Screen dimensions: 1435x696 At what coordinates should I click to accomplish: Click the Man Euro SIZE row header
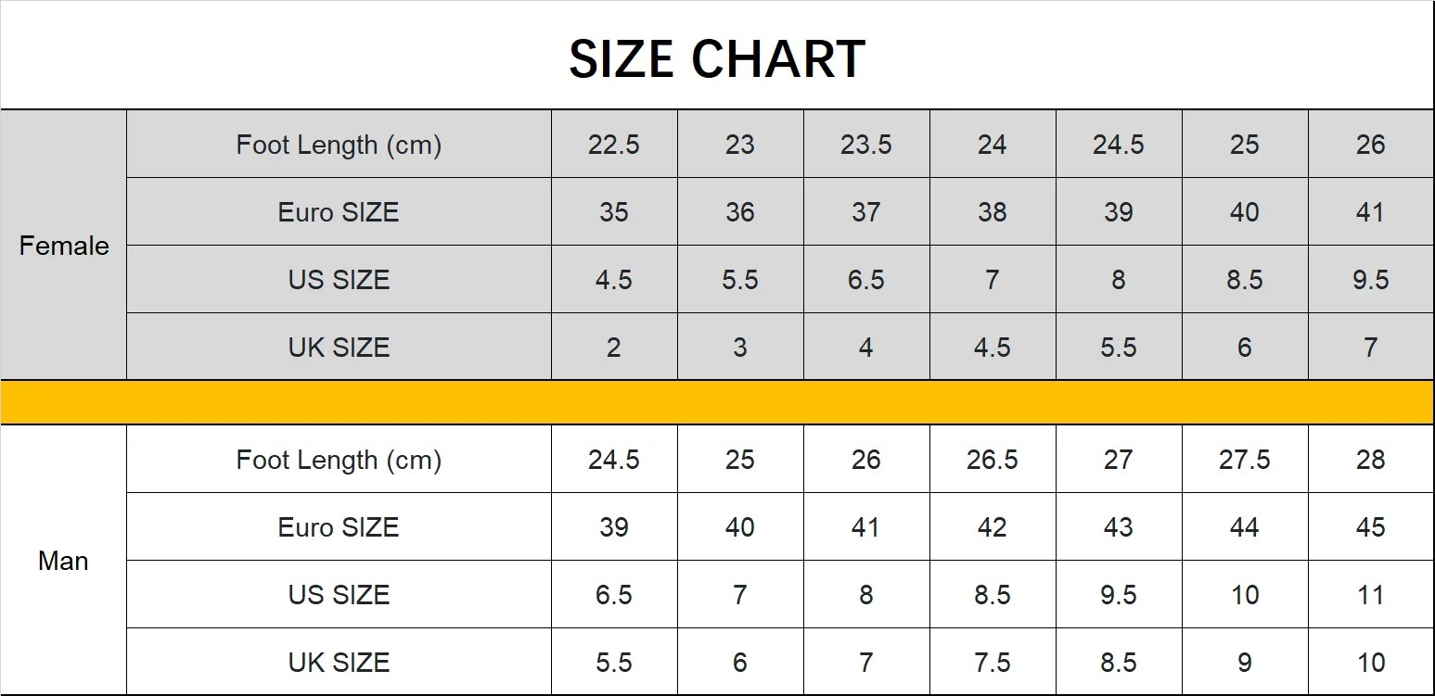339,527
